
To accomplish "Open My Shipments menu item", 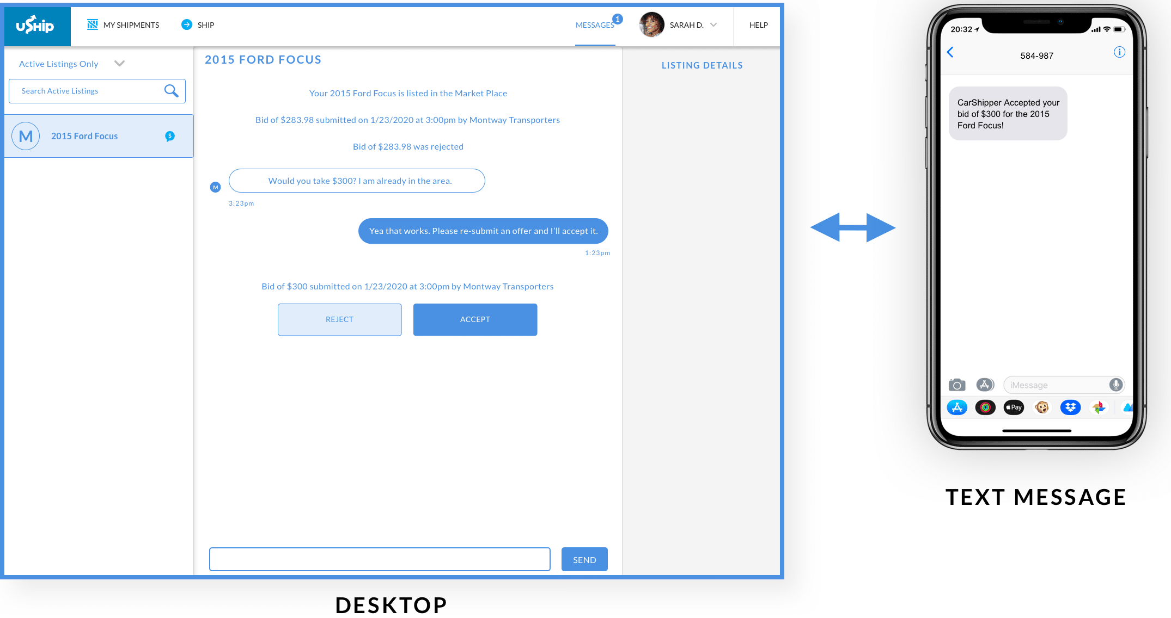I will (x=131, y=25).
